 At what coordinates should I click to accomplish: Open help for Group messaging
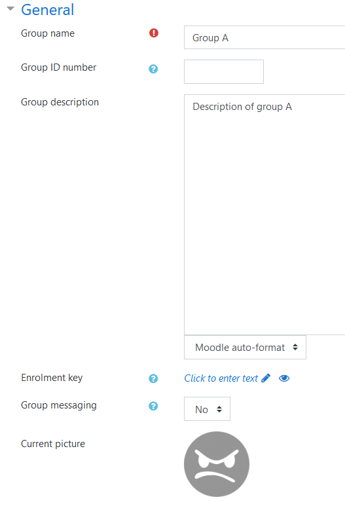[x=153, y=406]
